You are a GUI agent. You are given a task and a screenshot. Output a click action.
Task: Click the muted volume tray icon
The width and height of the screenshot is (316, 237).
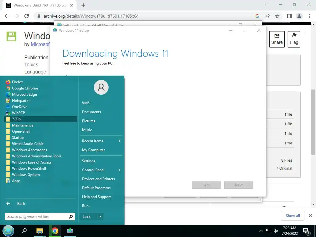[x=276, y=231]
